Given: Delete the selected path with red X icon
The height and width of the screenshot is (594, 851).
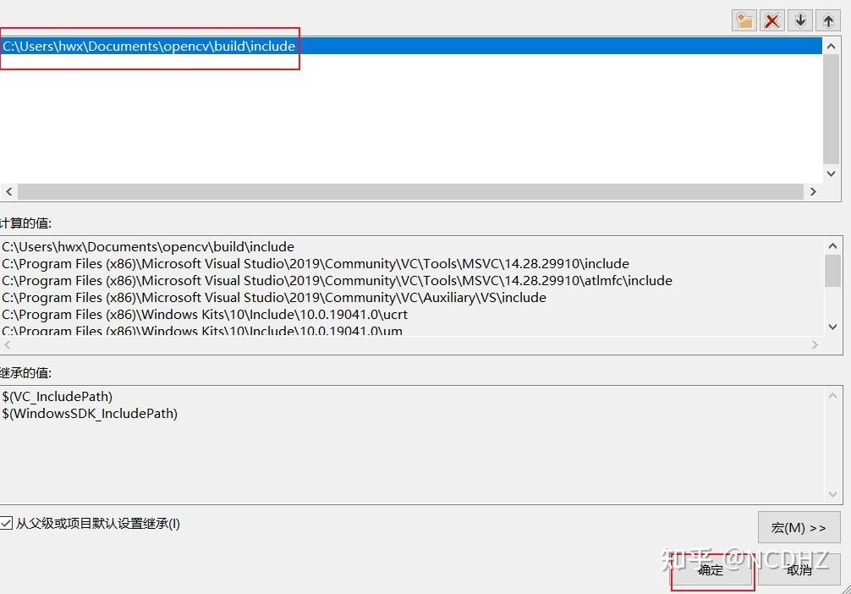Looking at the screenshot, I should [771, 20].
